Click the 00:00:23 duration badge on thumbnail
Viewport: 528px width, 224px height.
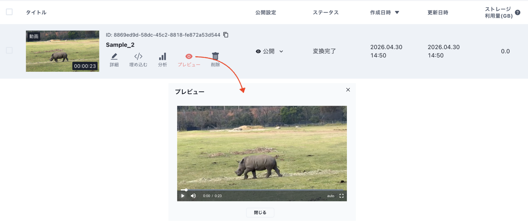click(85, 66)
